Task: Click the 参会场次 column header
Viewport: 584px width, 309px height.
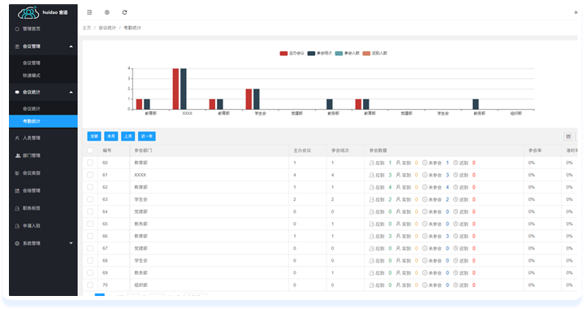Action: (340, 150)
